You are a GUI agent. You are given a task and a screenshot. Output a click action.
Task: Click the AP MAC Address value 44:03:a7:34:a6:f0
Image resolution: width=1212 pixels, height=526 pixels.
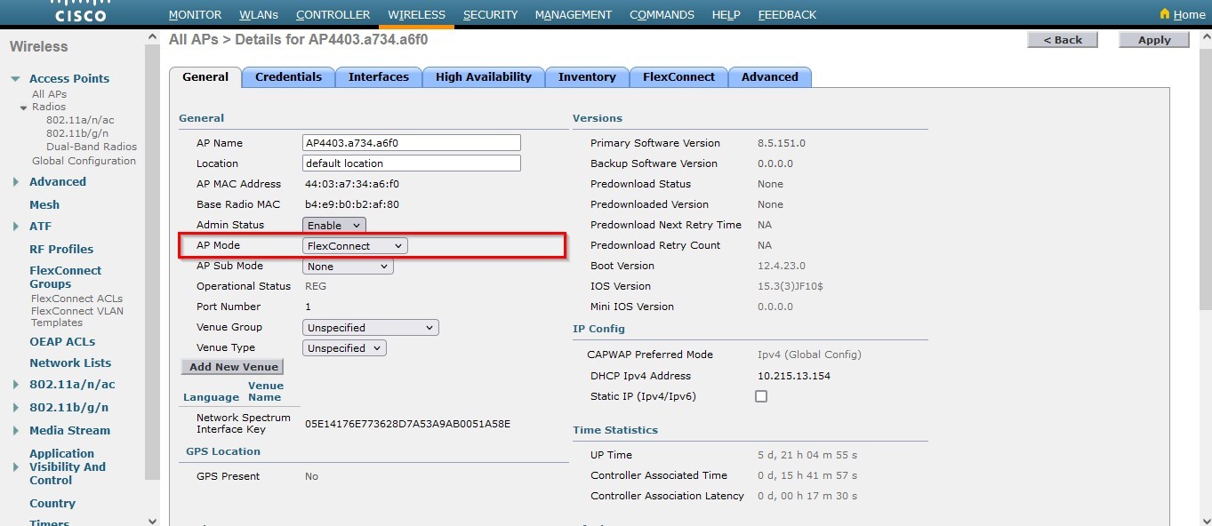tap(352, 184)
